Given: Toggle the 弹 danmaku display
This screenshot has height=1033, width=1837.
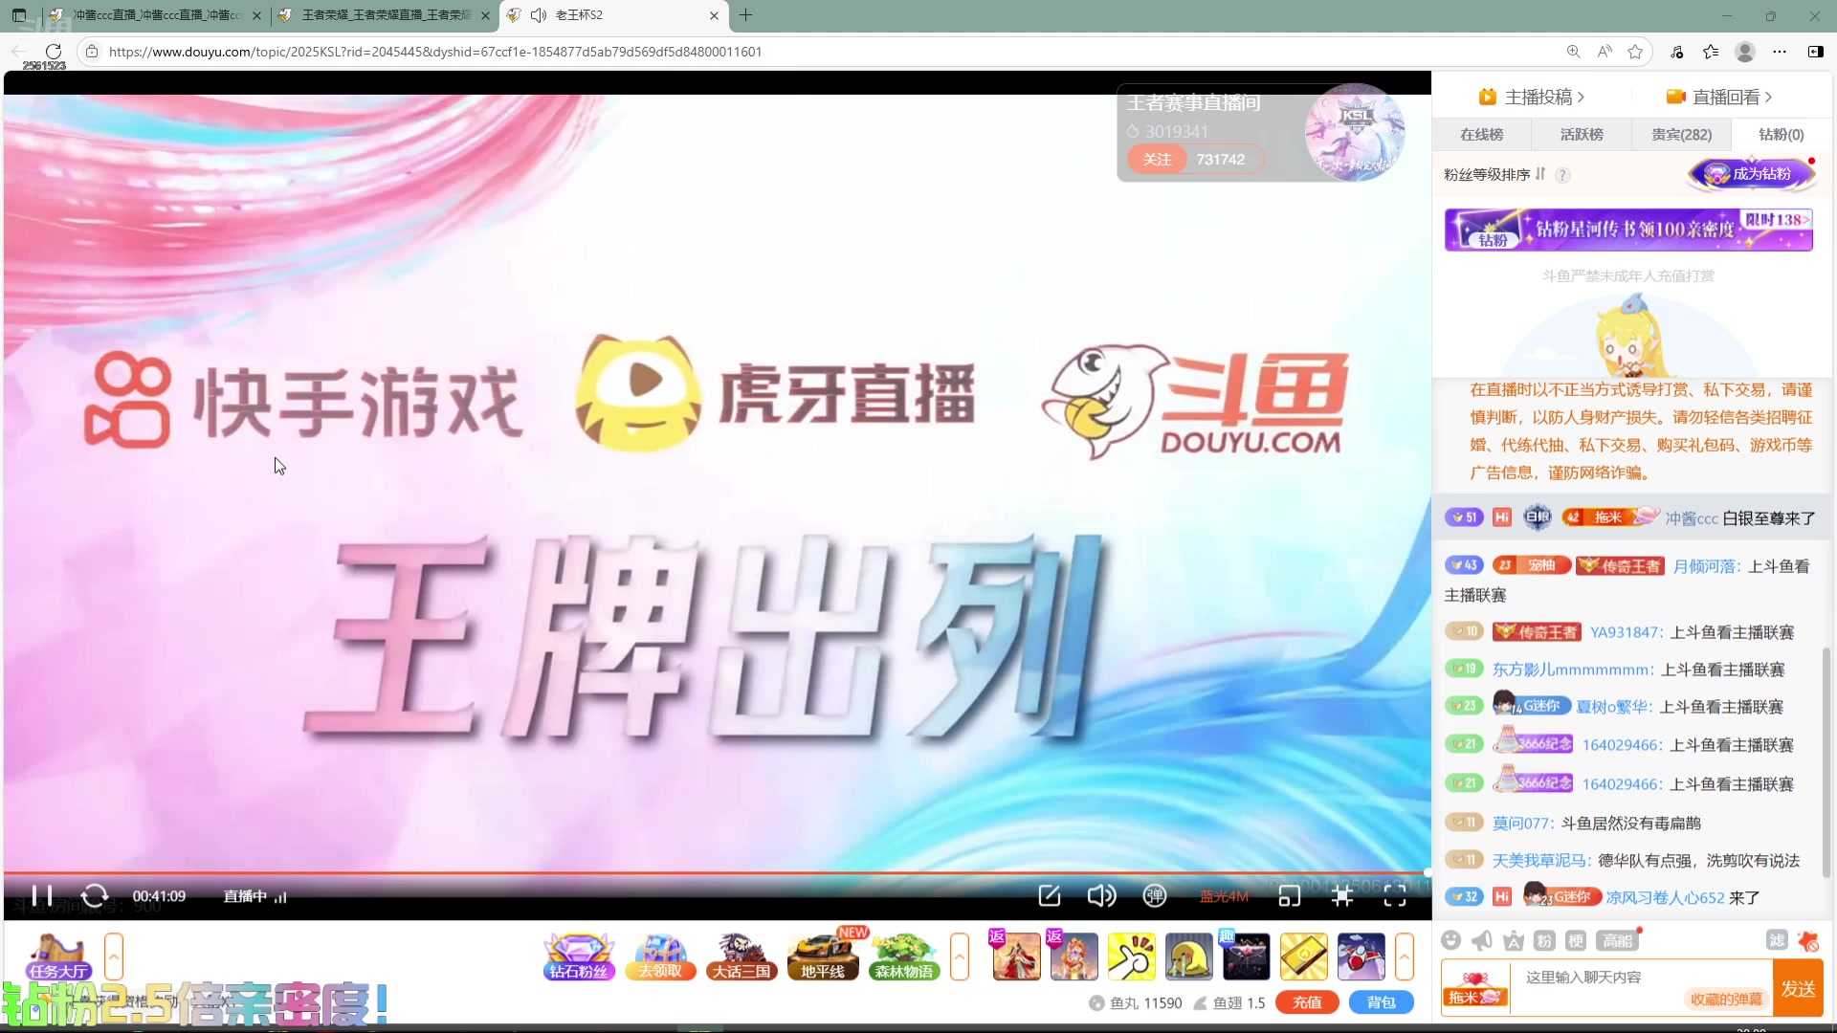Looking at the screenshot, I should [x=1155, y=896].
